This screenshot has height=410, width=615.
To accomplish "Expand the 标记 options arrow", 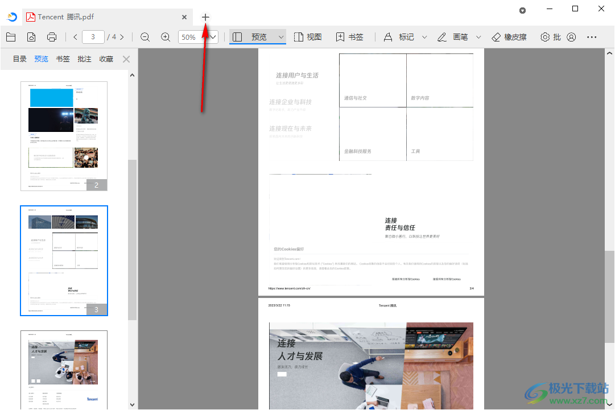I will (424, 37).
